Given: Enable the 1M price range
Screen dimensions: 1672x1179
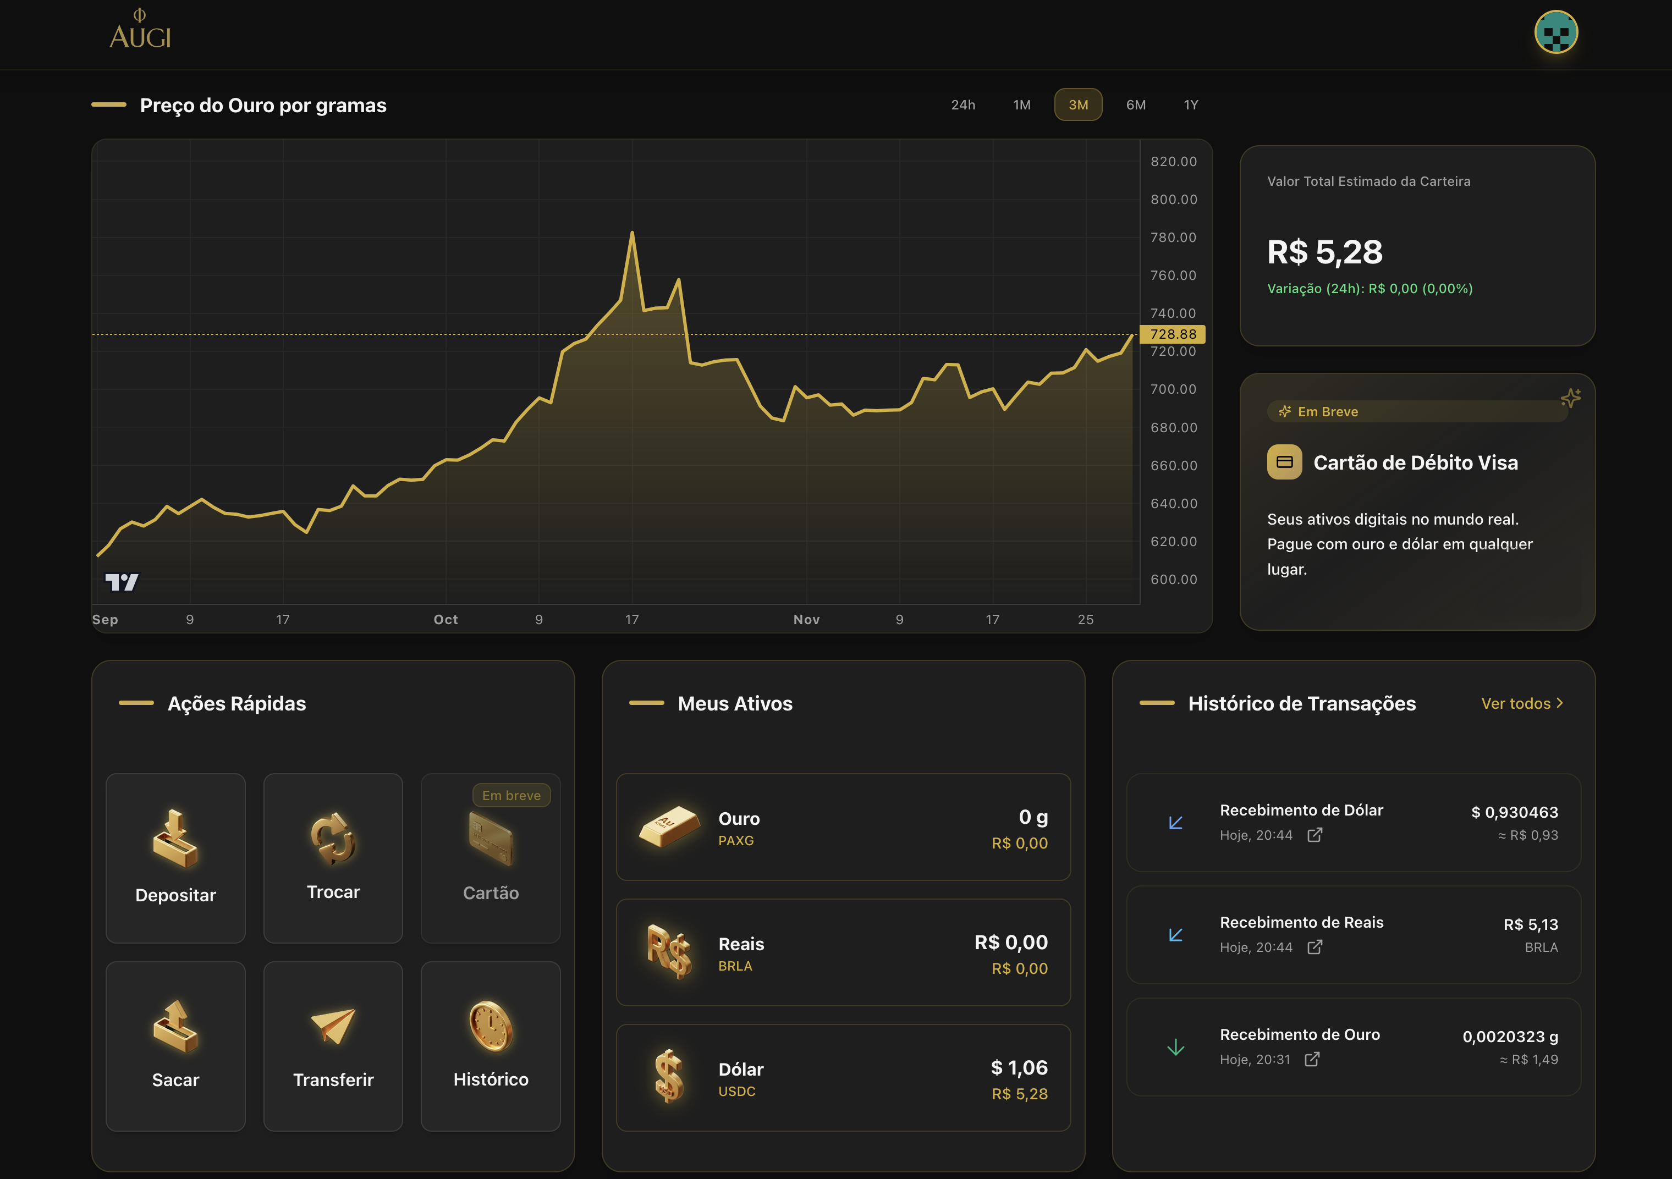Looking at the screenshot, I should click(1021, 104).
